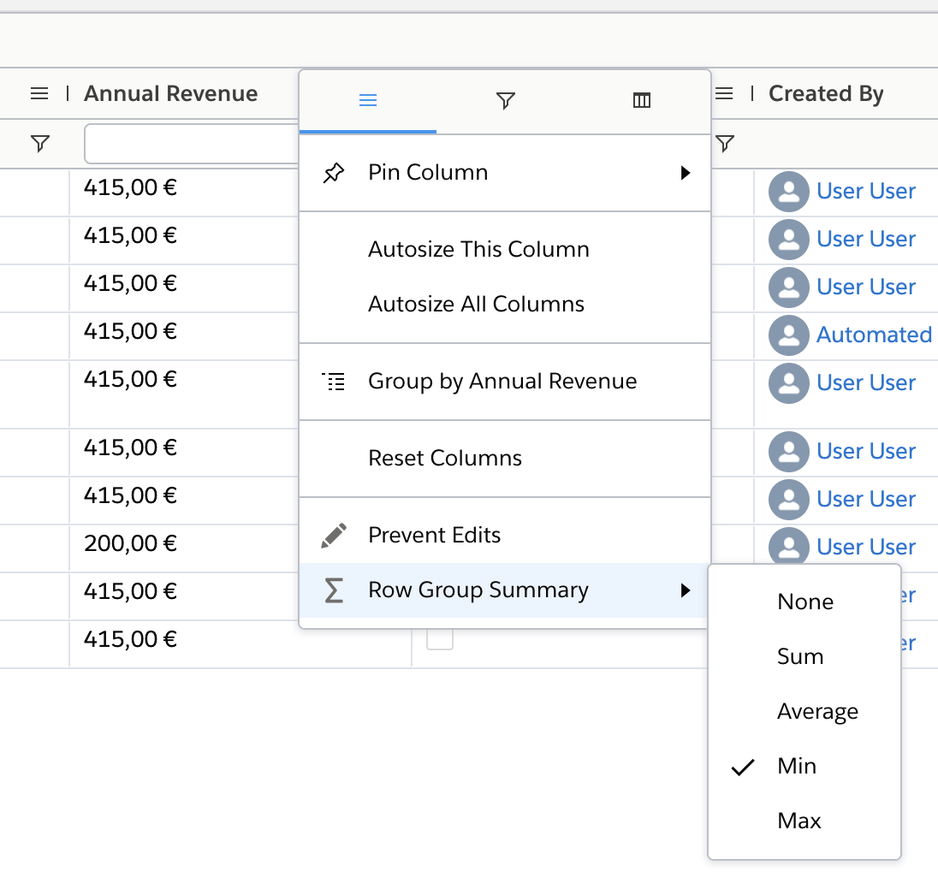938x895 pixels.
Task: Switch to the columns tab in popup
Action: [x=642, y=101]
